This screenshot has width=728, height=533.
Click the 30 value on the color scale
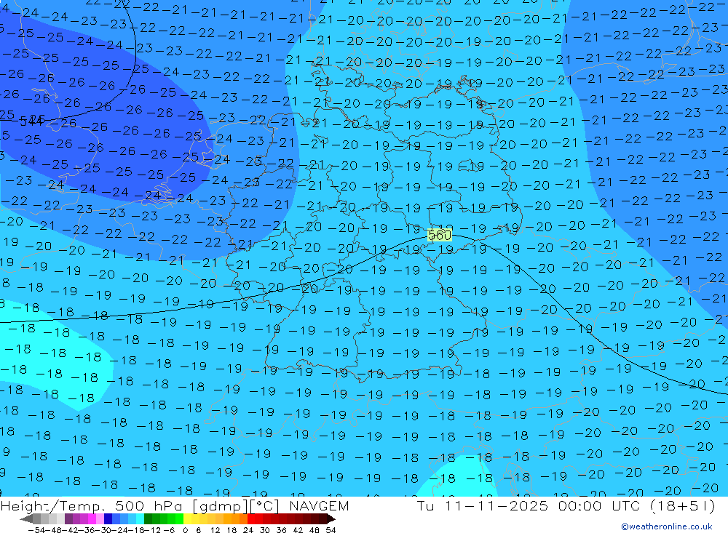point(265,530)
